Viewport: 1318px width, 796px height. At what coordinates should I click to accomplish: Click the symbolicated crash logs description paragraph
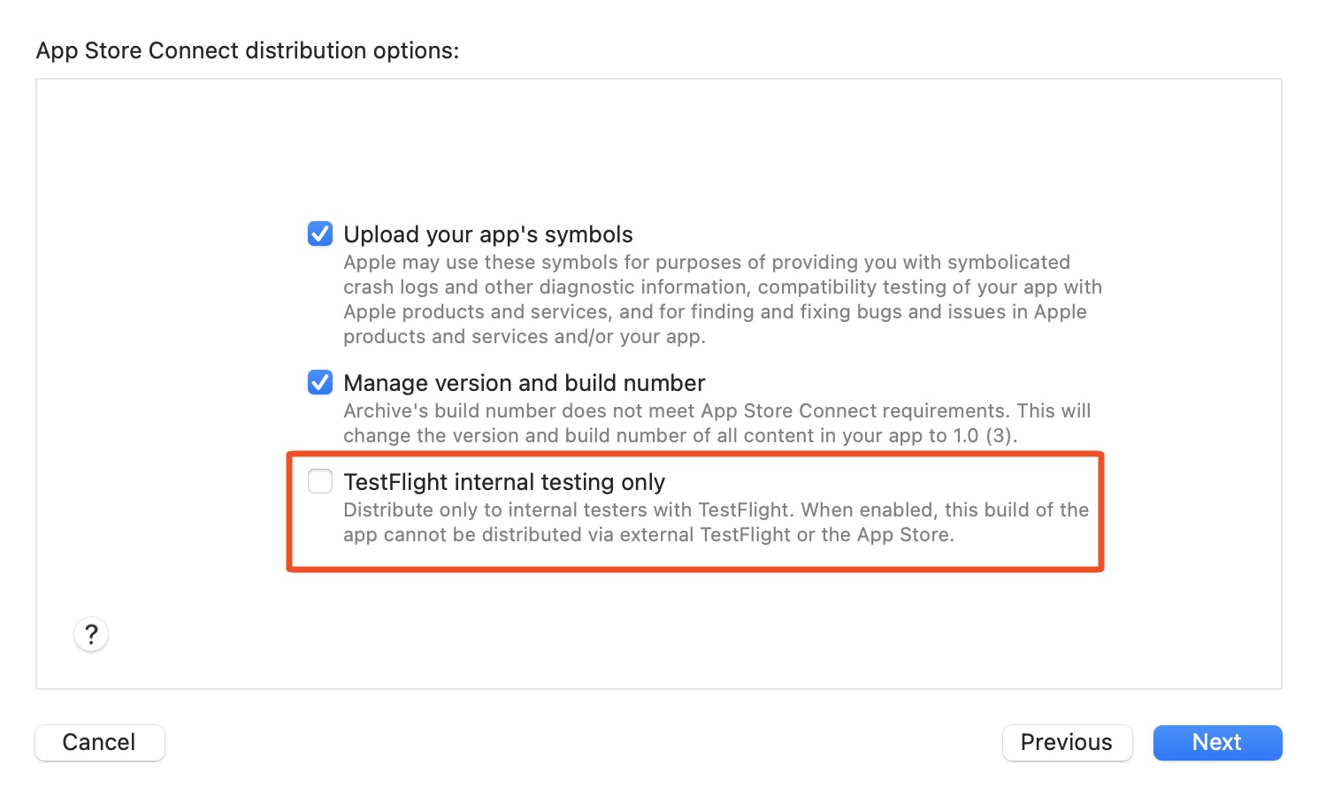click(723, 299)
